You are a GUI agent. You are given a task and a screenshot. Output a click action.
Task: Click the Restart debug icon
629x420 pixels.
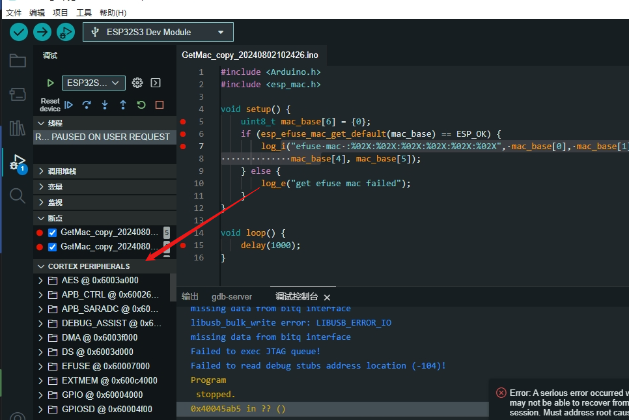(x=141, y=105)
